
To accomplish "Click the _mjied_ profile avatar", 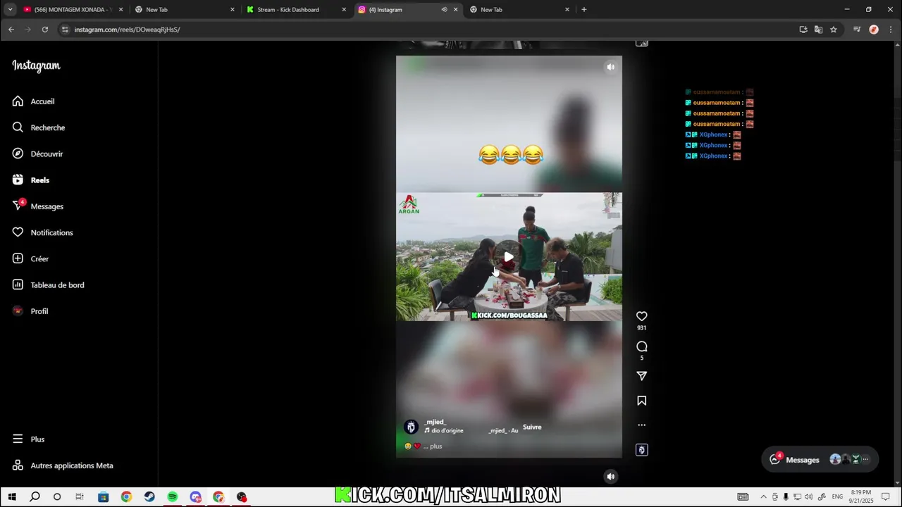I will pyautogui.click(x=411, y=427).
